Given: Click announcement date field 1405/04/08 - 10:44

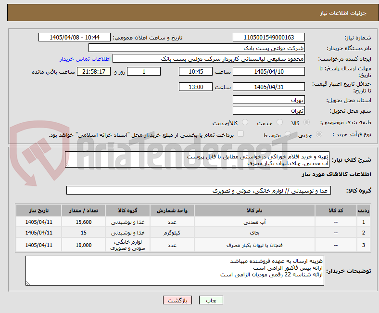Looking at the screenshot, I should (75, 37).
